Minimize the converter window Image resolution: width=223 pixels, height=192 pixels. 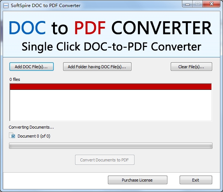tap(187, 4)
